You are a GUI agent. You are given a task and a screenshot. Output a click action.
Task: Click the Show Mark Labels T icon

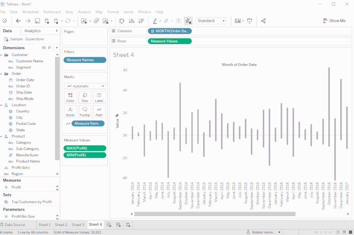click(178, 21)
